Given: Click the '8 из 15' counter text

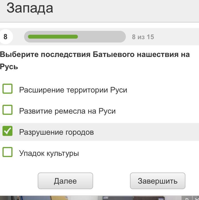Looking at the screenshot, I should pyautogui.click(x=143, y=37).
